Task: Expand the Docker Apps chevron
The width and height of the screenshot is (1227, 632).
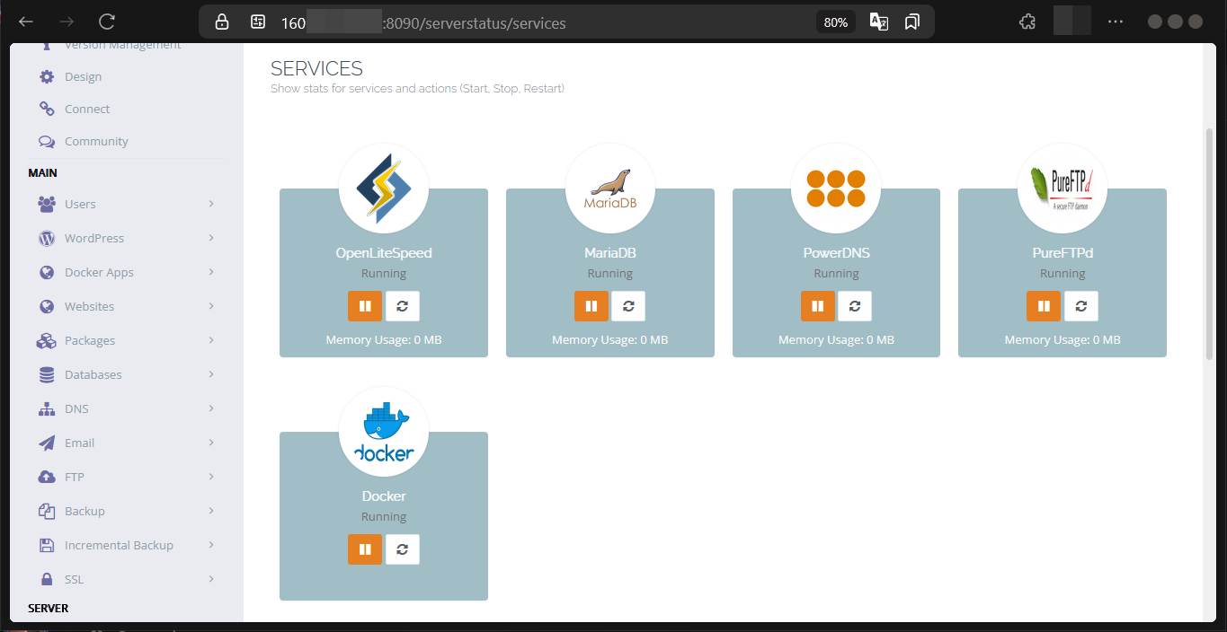Action: [211, 272]
